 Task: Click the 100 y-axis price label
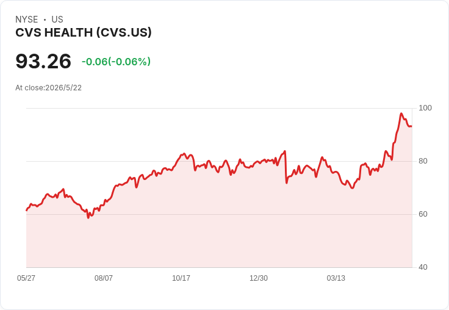point(425,108)
